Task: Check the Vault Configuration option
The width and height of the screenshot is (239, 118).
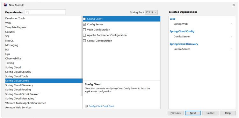Action: pyautogui.click(x=84, y=30)
